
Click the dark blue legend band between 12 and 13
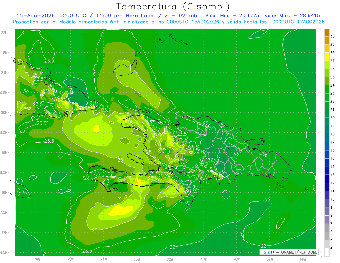point(327,179)
